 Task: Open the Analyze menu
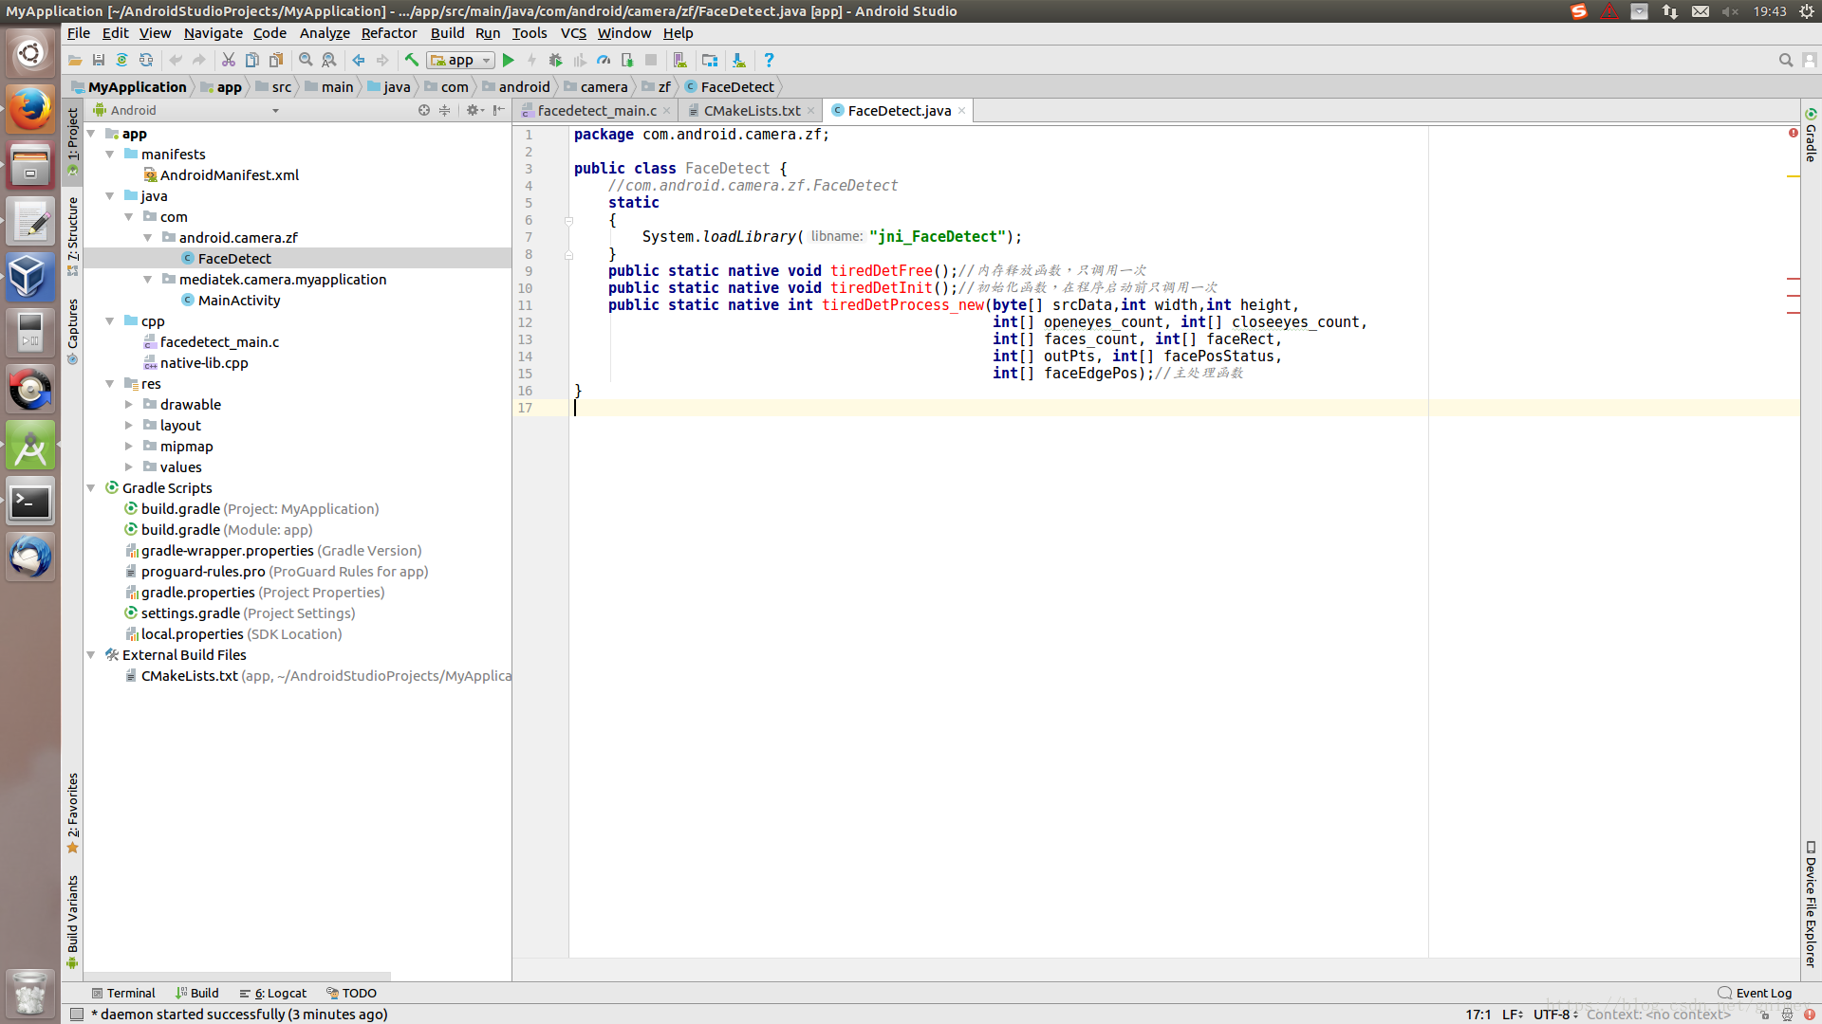point(325,33)
